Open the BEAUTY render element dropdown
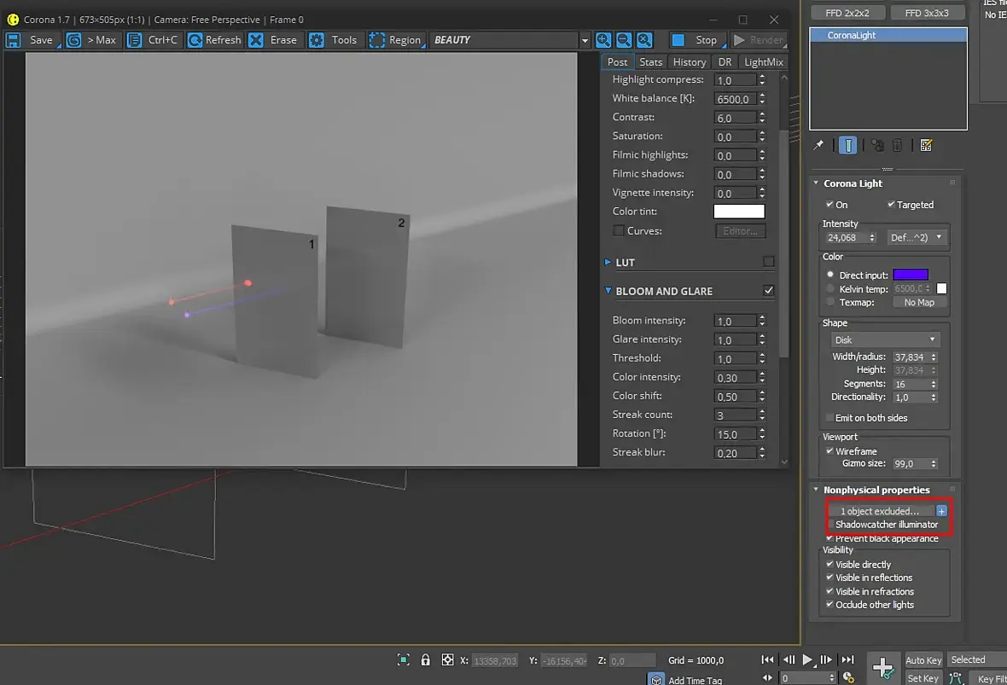 pos(585,40)
